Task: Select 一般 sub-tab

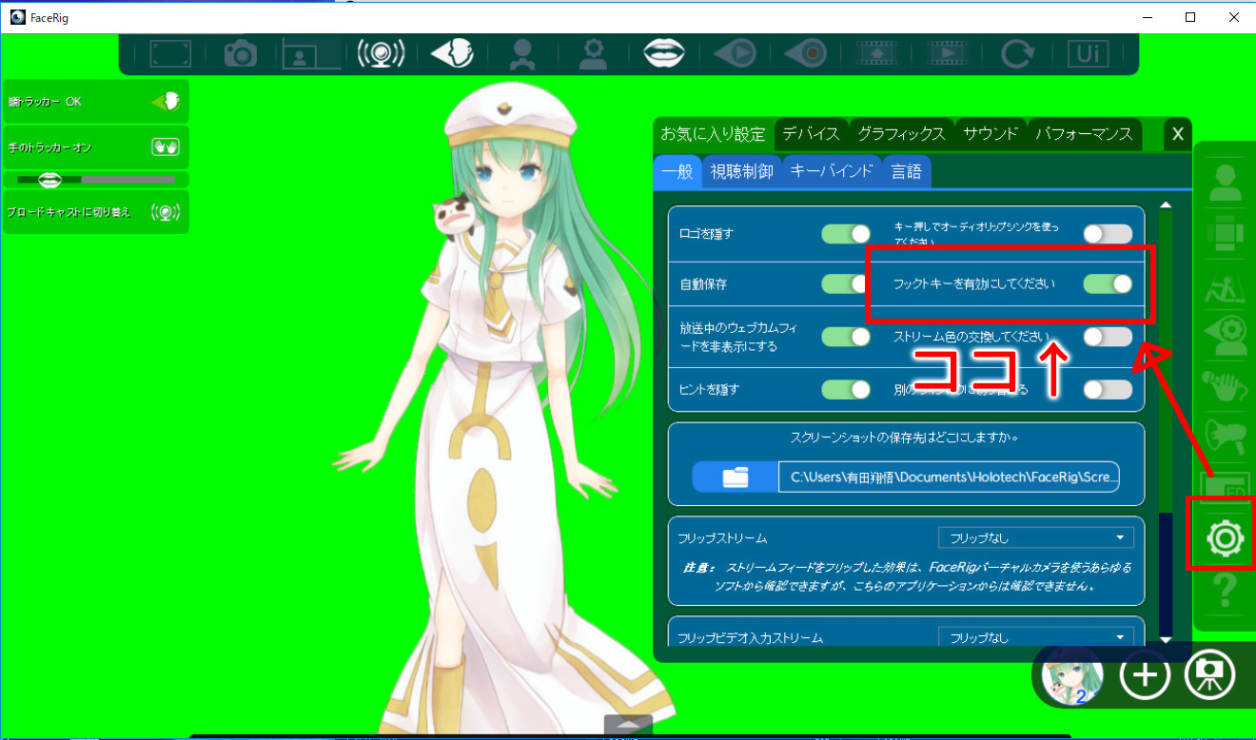Action: click(x=677, y=172)
